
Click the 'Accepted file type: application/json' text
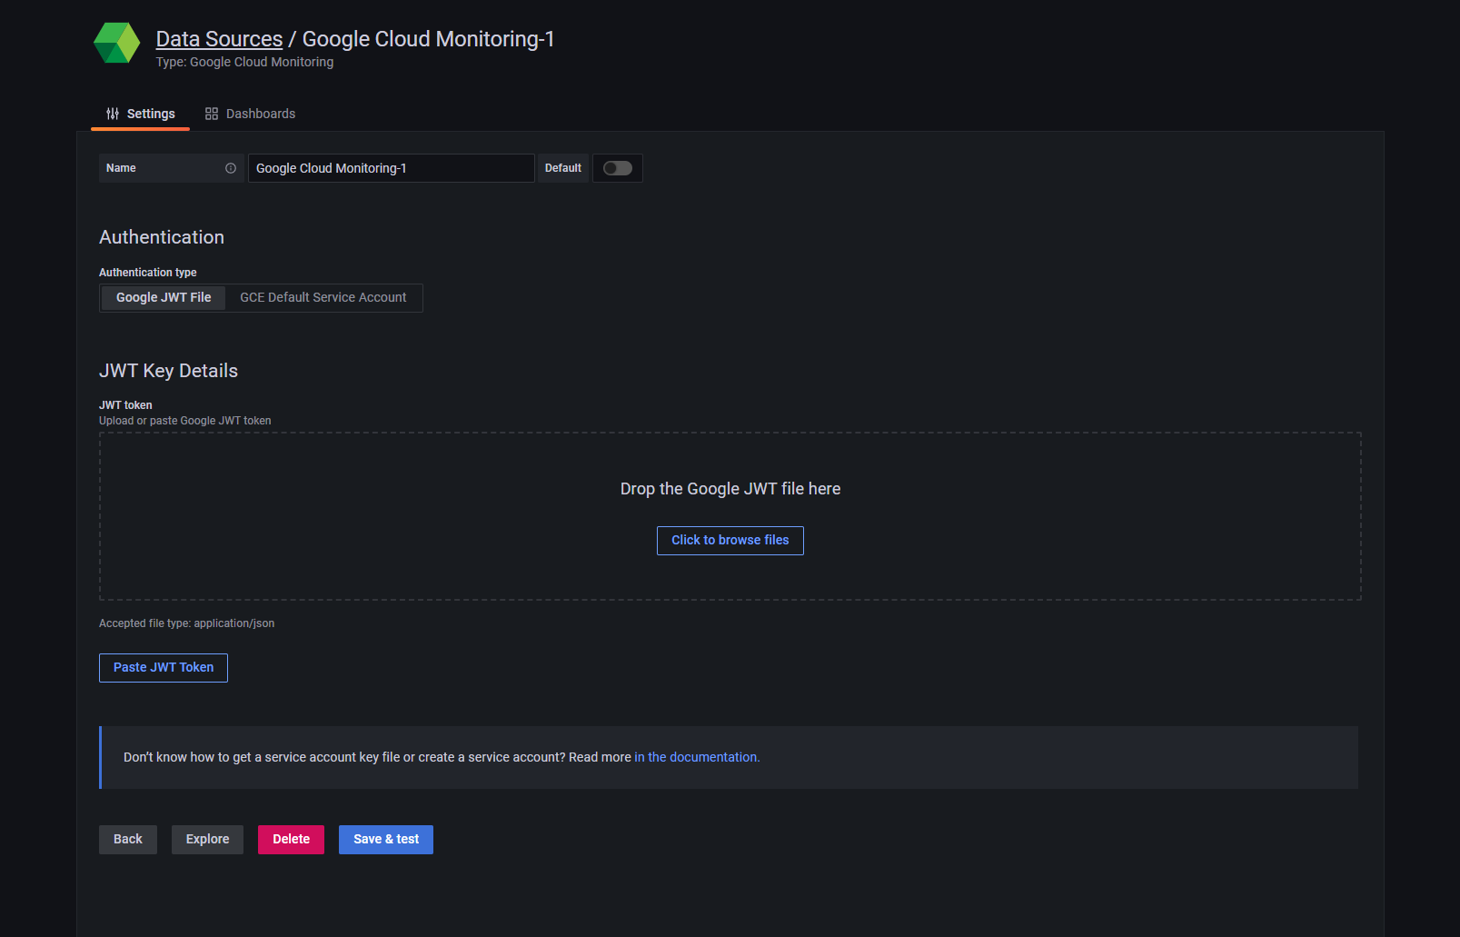coord(187,623)
